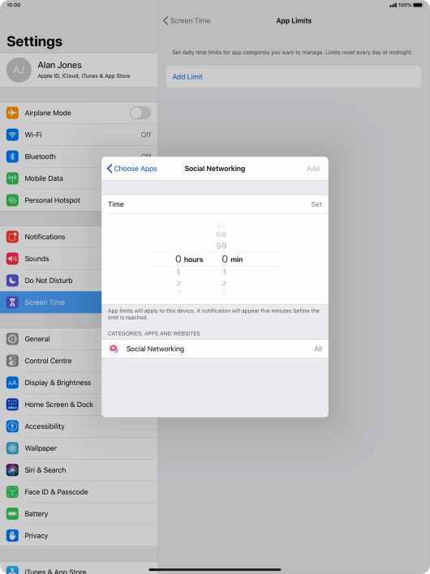
Task: Open Wi-Fi settings showing Off
Action: click(x=79, y=135)
